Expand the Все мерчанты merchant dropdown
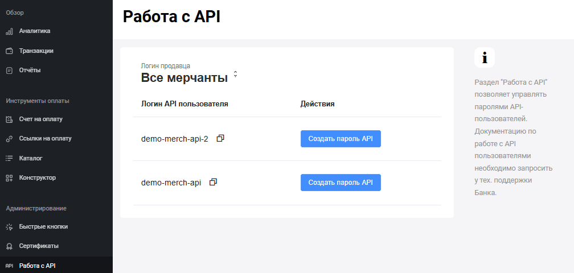 click(x=235, y=75)
